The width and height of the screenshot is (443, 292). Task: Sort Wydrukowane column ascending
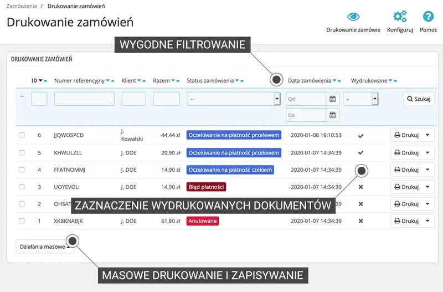click(x=395, y=80)
